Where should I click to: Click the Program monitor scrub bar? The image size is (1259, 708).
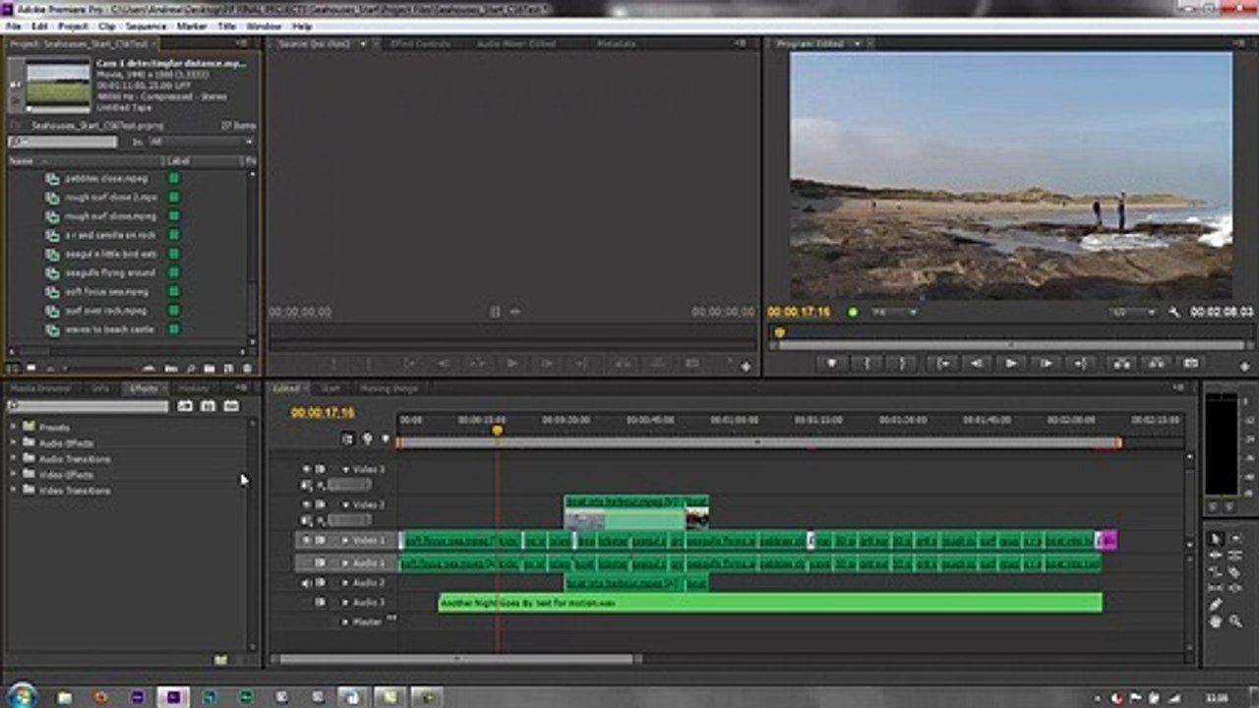pos(1011,333)
